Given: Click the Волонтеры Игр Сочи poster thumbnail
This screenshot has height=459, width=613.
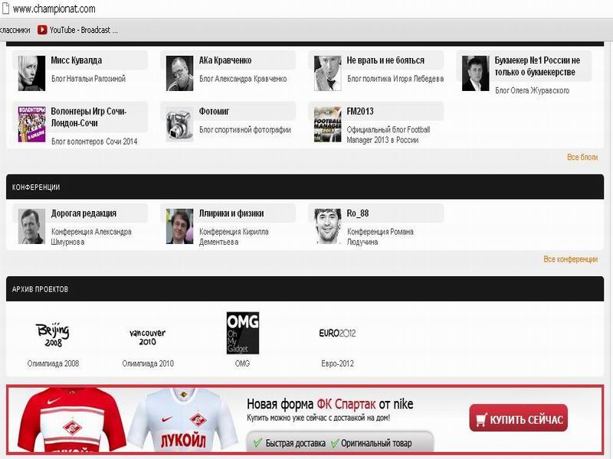Looking at the screenshot, I should click(31, 124).
